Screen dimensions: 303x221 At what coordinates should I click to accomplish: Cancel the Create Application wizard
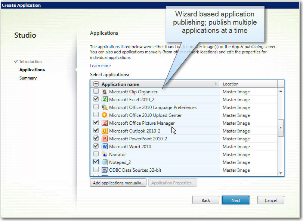point(271,200)
